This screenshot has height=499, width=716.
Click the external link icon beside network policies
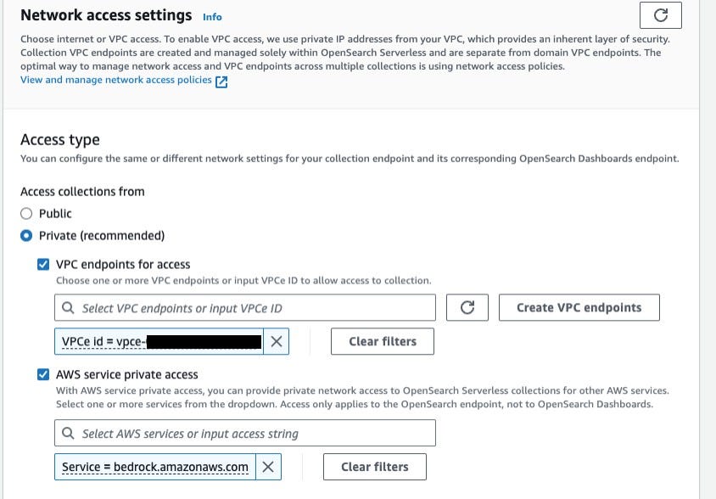pyautogui.click(x=221, y=81)
